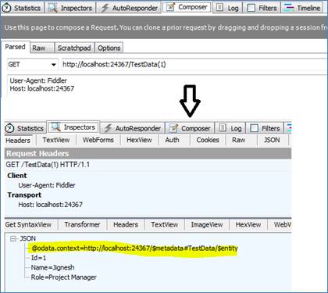328x293 pixels.
Task: Click the Inspectors magnifier icon in the top tab row
Action: coord(53,8)
